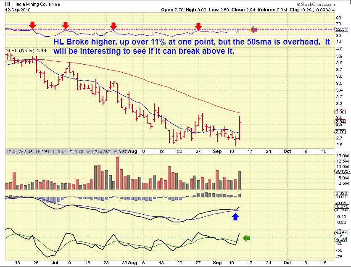This screenshot has height=268, width=351.
Task: Click the NYSE exchange label
Action: tap(55, 4)
